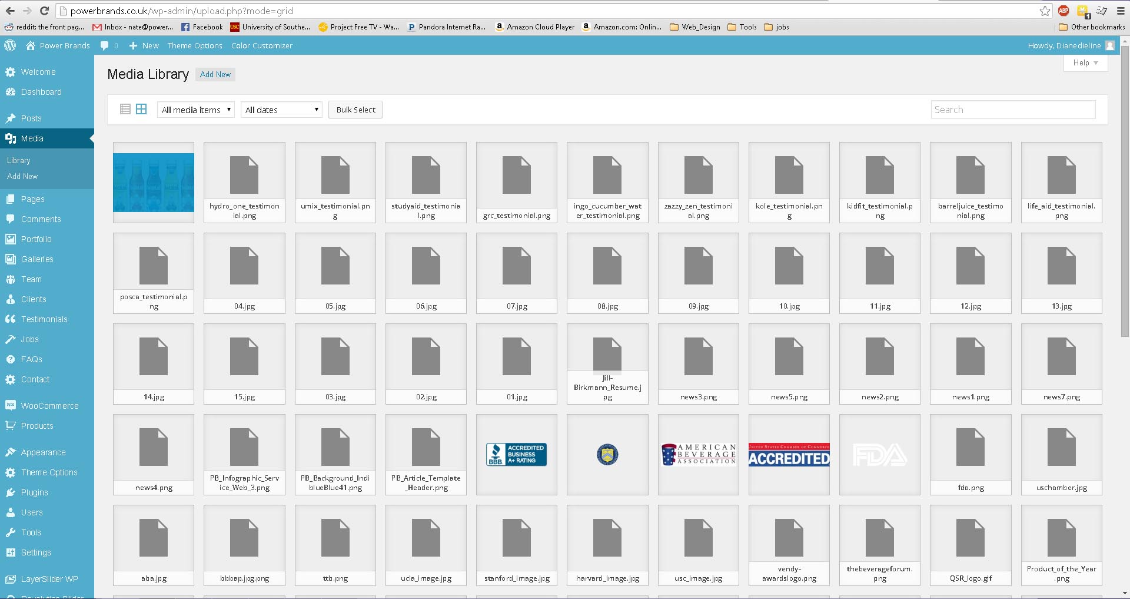Open Portfolio menu item
The width and height of the screenshot is (1130, 599).
click(x=47, y=239)
